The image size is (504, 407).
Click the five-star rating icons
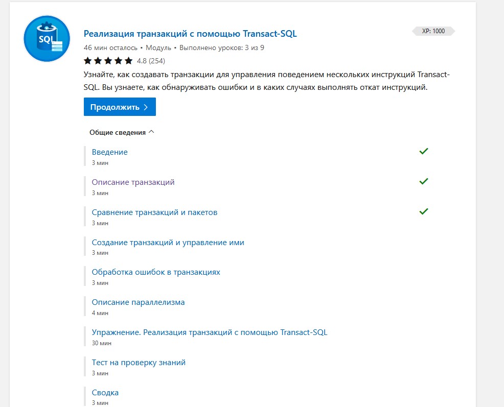tap(108, 61)
